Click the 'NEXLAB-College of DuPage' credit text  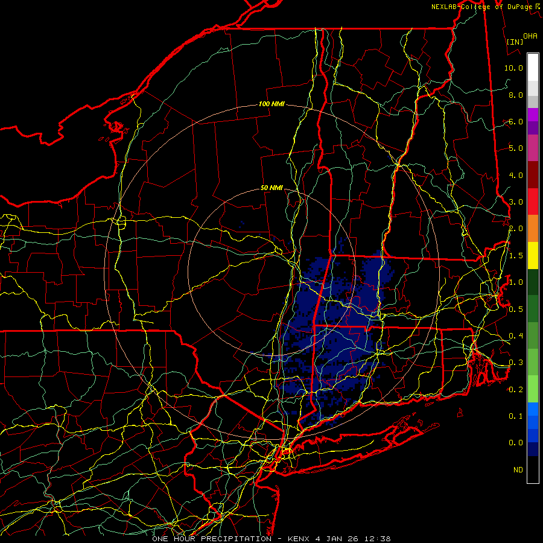(482, 7)
